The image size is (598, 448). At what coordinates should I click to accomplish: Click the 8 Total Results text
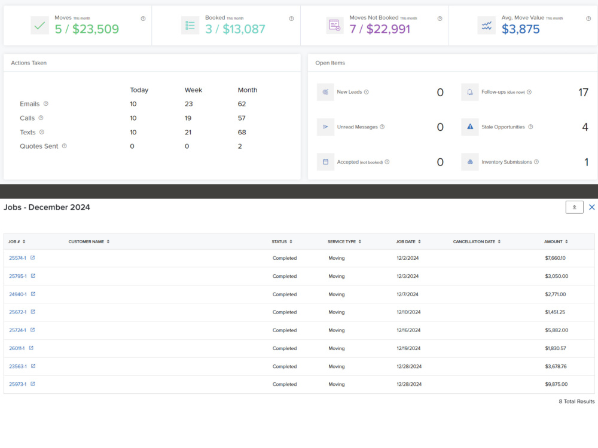click(576, 401)
